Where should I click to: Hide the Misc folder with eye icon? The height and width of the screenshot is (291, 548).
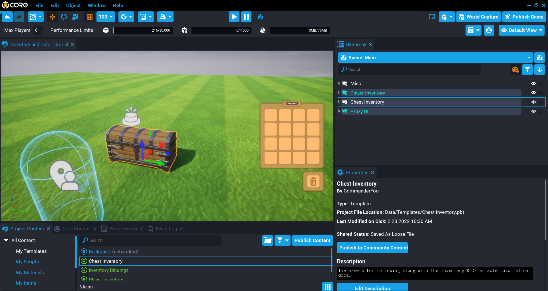click(x=533, y=83)
